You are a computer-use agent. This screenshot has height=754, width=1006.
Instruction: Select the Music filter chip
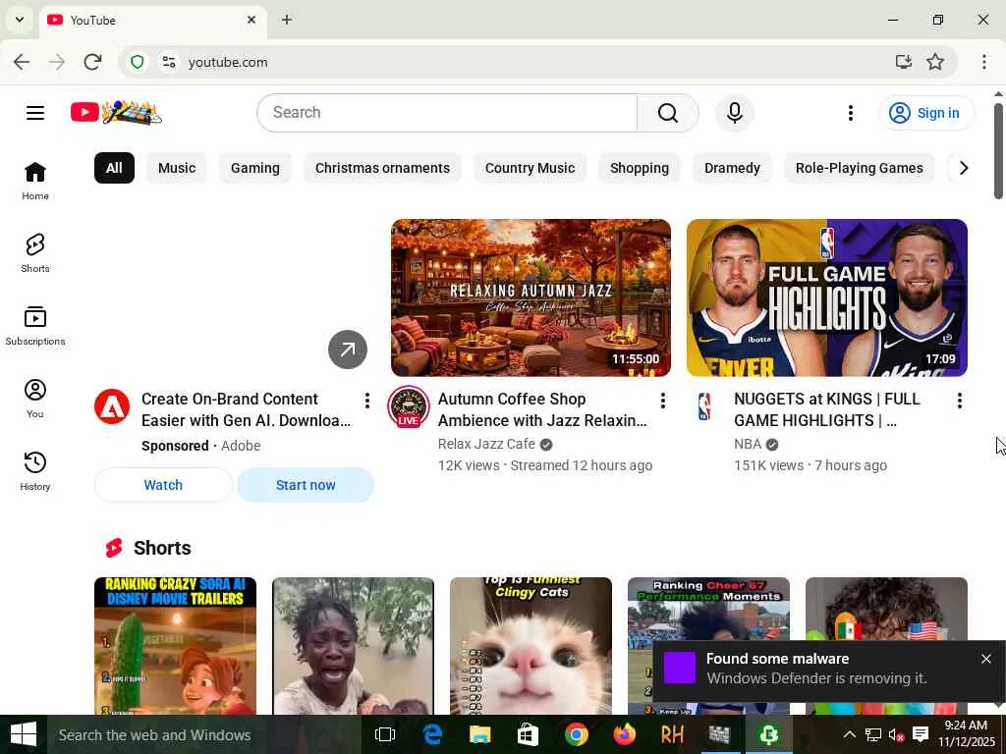point(177,168)
